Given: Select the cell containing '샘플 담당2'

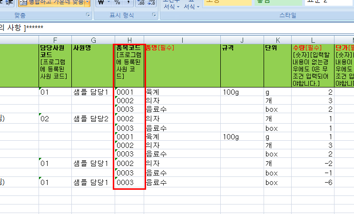Looking at the screenshot, I should tap(93, 118).
